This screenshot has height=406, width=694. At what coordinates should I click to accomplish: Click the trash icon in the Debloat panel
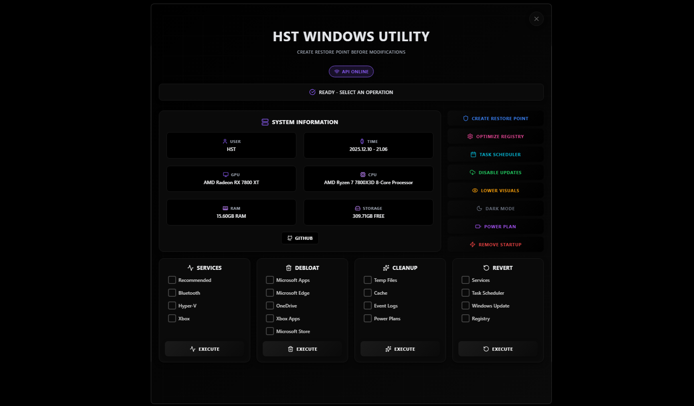tap(289, 268)
